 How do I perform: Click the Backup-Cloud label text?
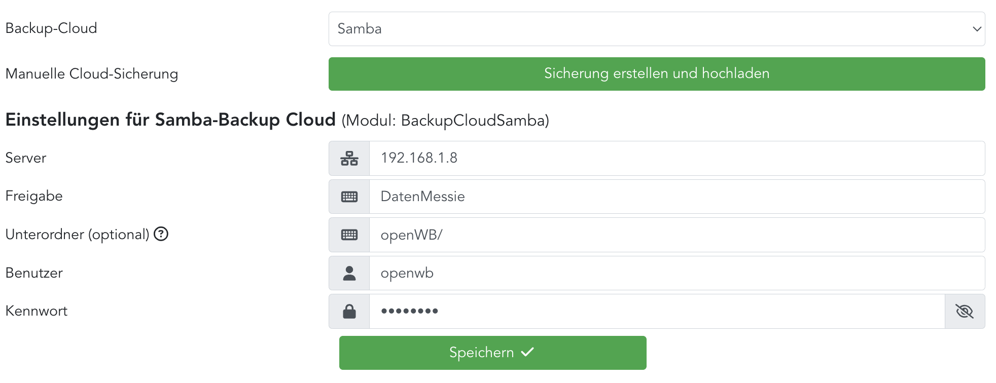click(51, 28)
